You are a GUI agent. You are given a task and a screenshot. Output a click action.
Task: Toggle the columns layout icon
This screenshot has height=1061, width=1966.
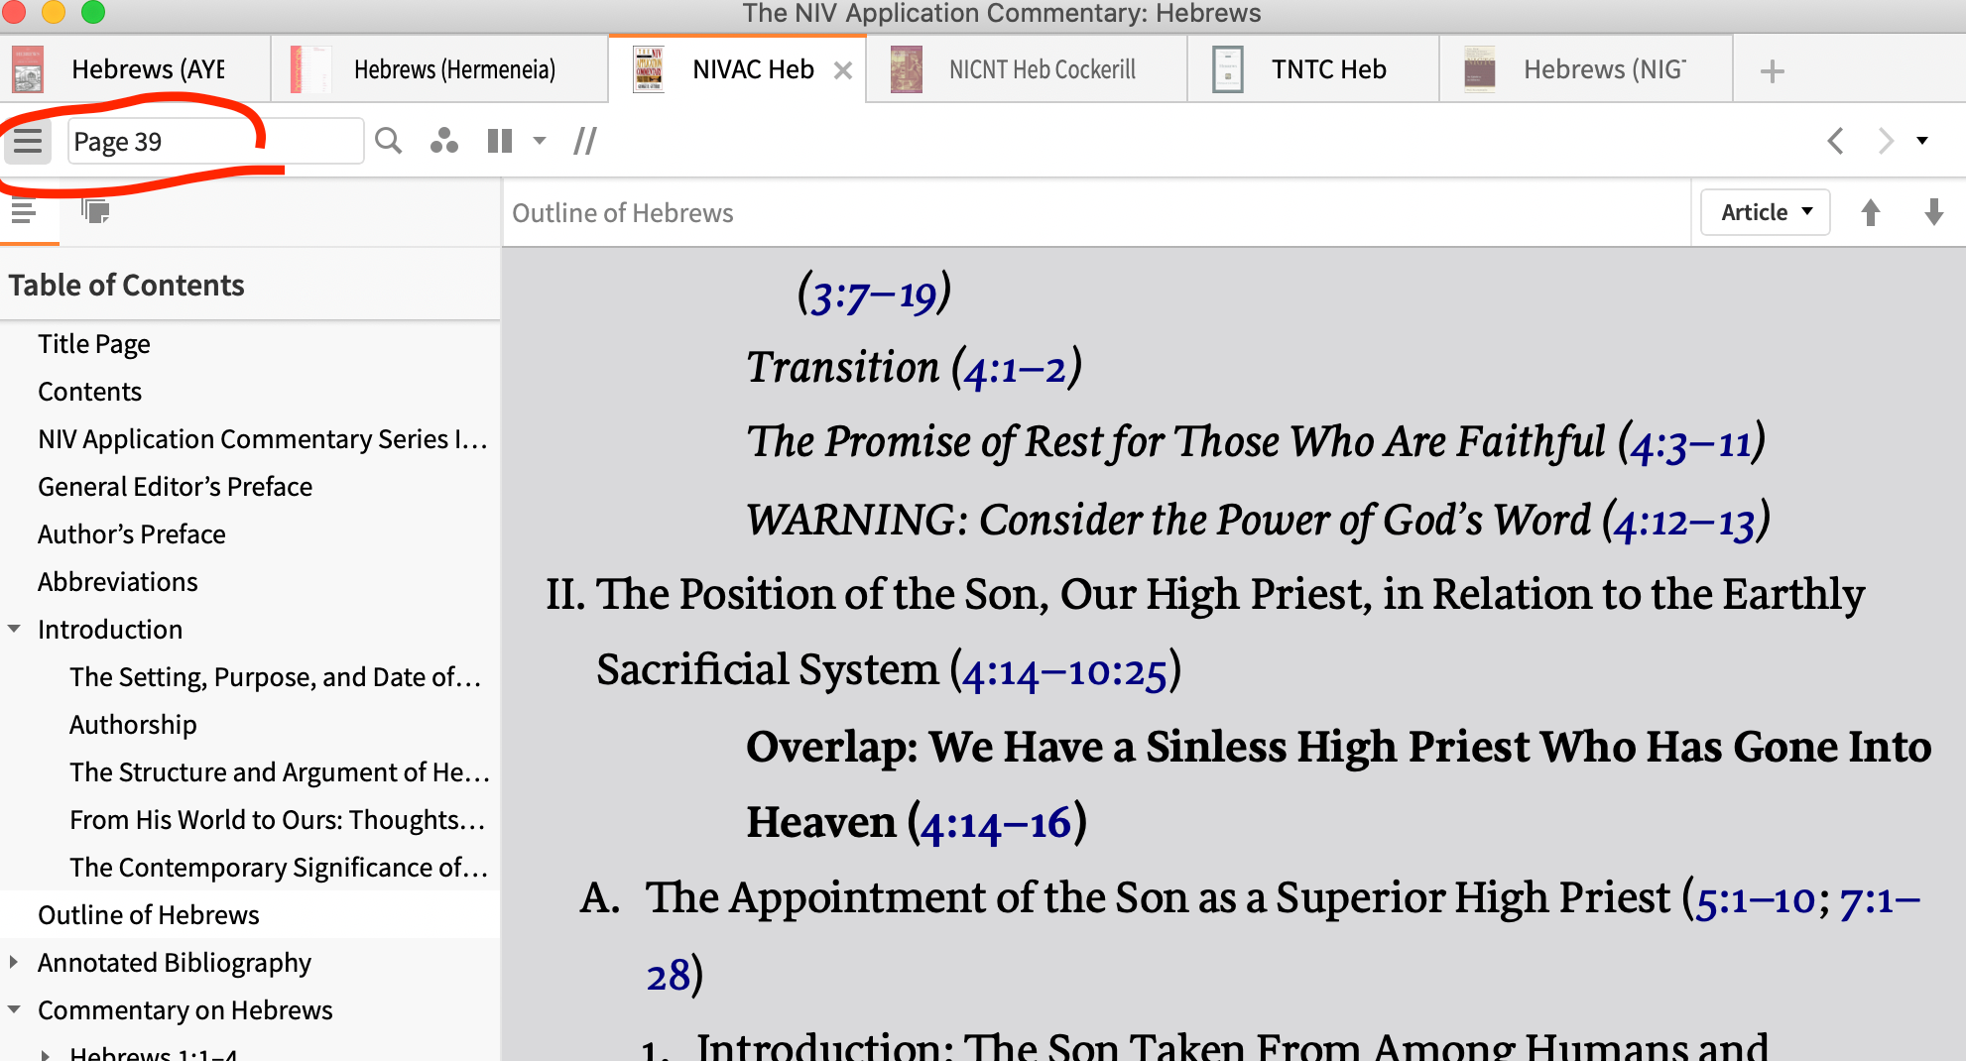click(500, 141)
